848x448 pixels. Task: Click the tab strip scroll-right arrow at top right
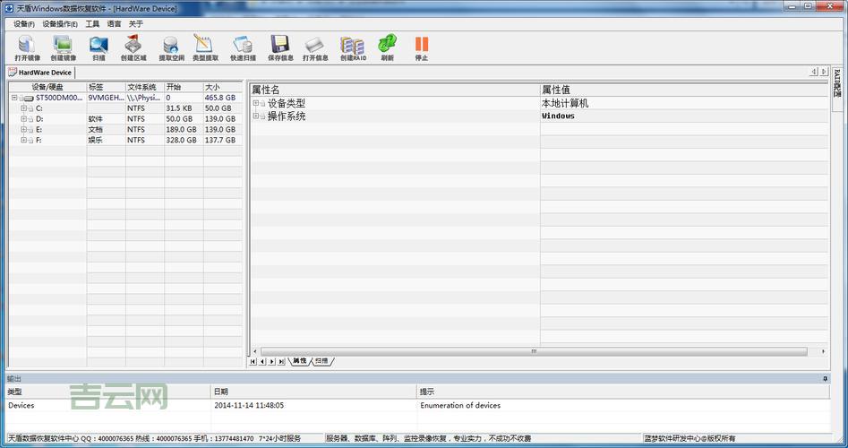point(824,72)
